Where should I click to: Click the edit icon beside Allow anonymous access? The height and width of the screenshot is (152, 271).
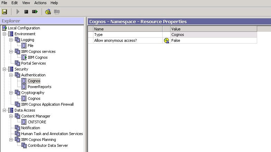166,40
